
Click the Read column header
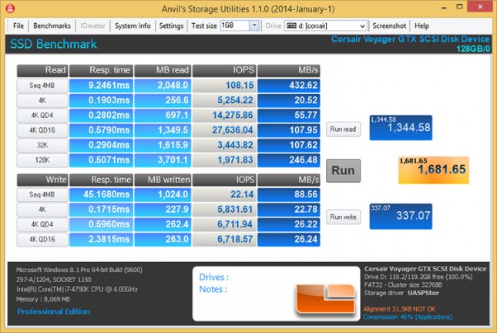click(x=42, y=70)
